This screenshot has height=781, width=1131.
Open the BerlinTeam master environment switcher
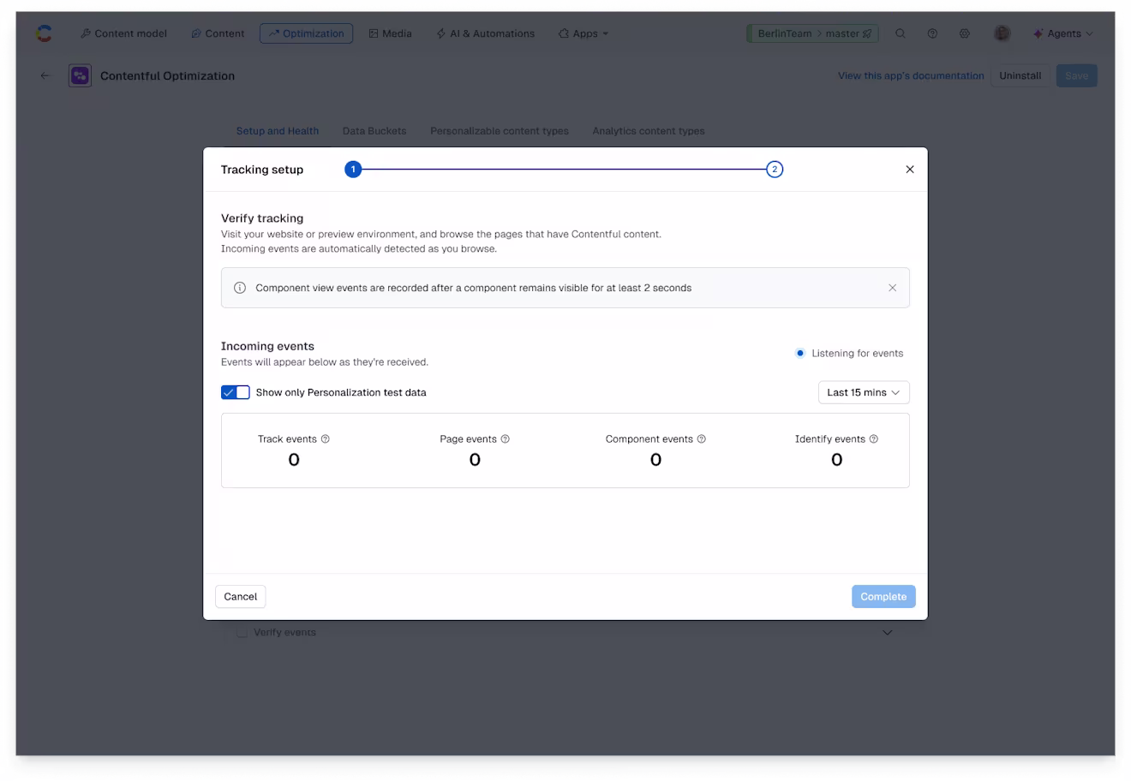[x=813, y=33]
